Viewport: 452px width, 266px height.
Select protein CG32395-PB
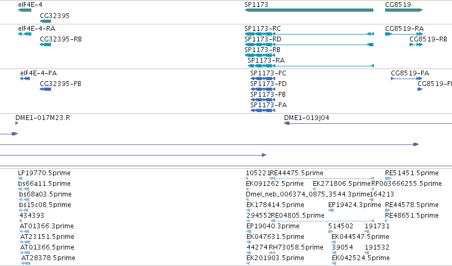(x=61, y=84)
